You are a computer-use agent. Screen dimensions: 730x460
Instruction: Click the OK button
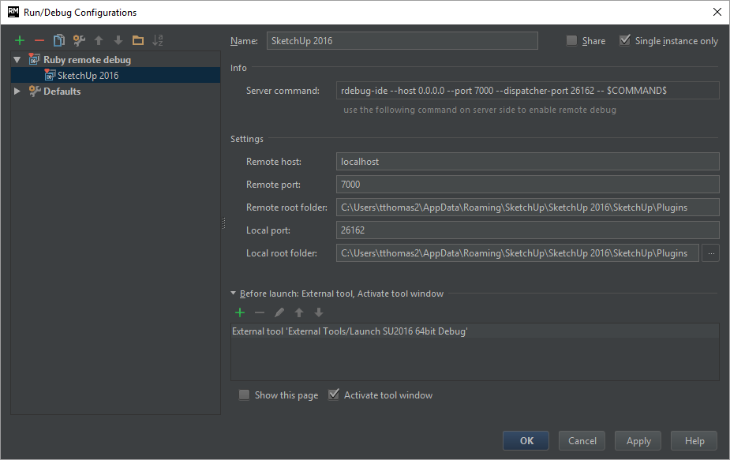pos(526,441)
